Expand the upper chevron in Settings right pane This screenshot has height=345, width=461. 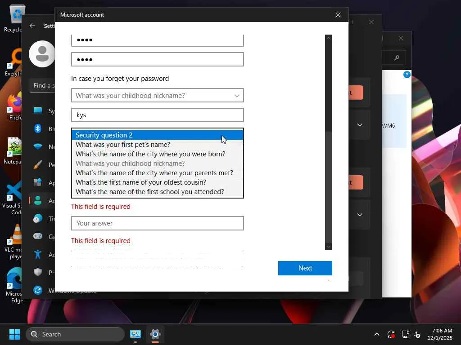point(360,125)
